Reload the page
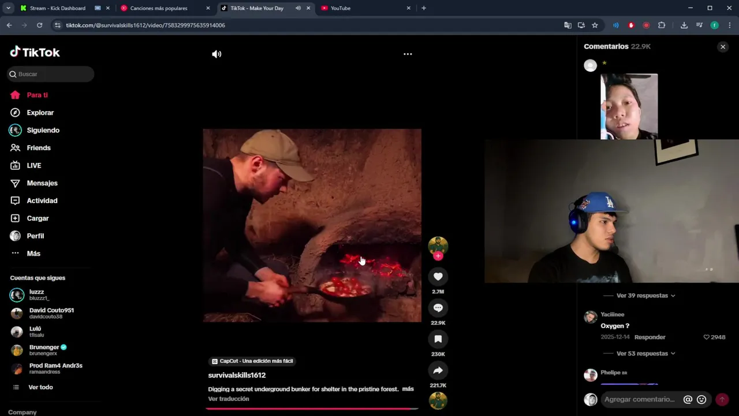The height and width of the screenshot is (416, 739). [x=39, y=25]
